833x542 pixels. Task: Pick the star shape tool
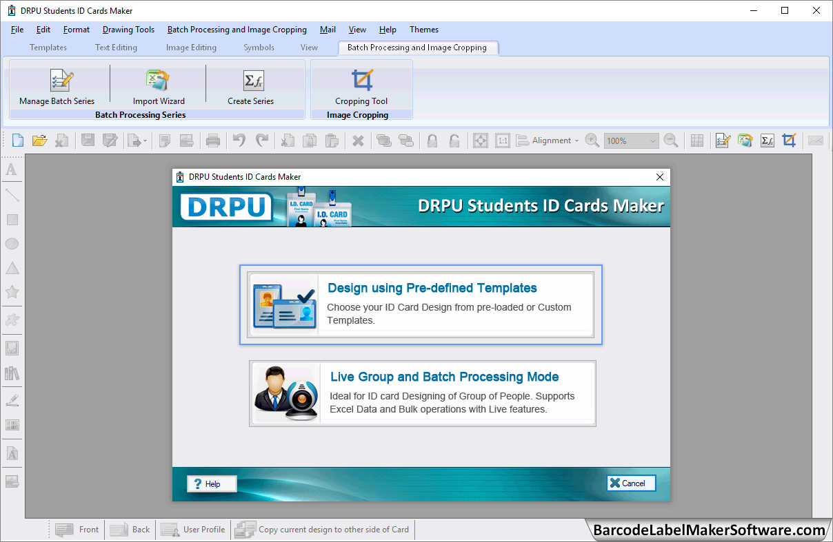pos(12,292)
